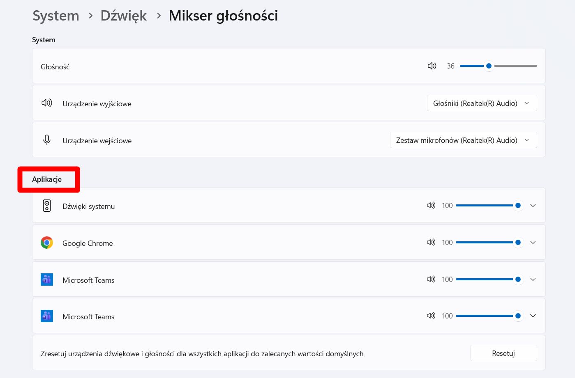
Task: Click the Google Chrome app icon
Action: click(x=47, y=243)
